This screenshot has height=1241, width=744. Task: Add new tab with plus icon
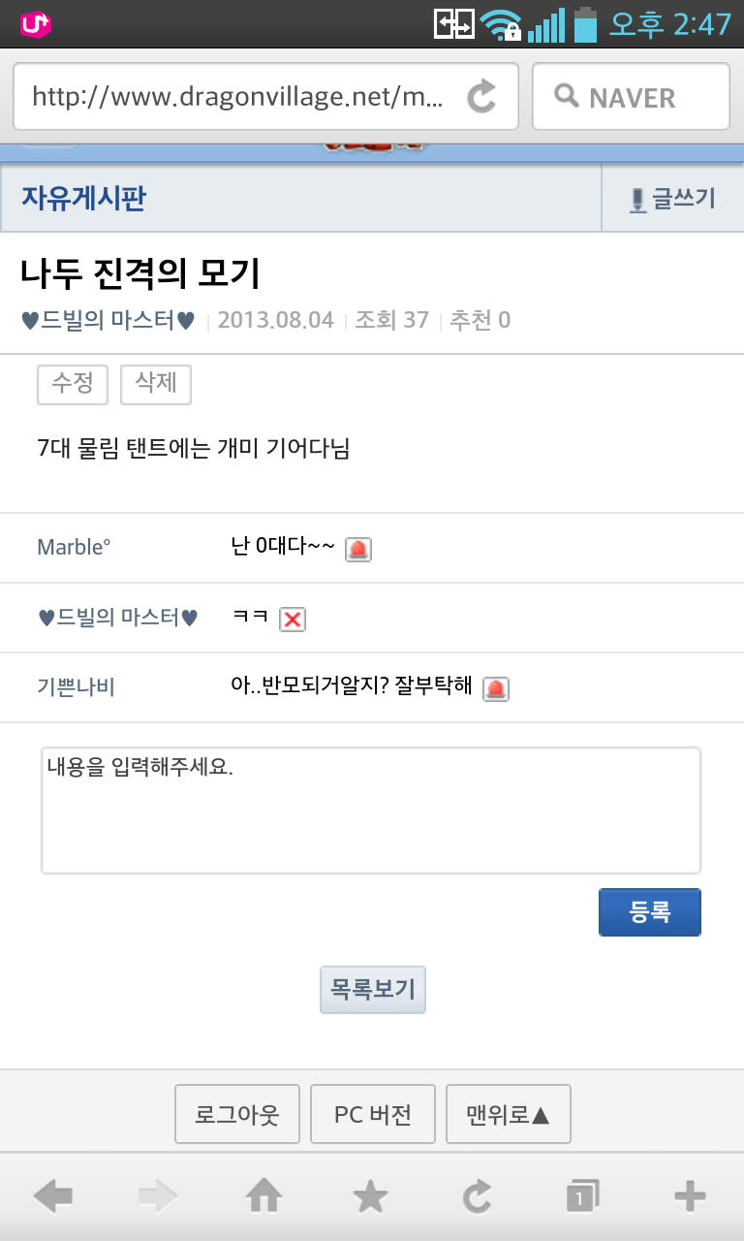point(690,1197)
